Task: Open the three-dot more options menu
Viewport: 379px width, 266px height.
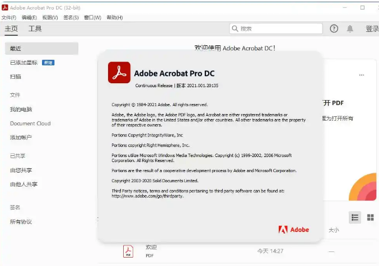Action: click(361, 75)
